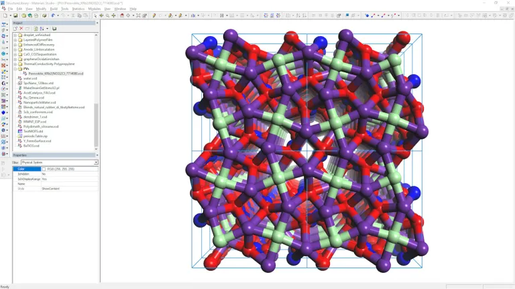Activate the Zoom magnifier tool

pos(107,15)
